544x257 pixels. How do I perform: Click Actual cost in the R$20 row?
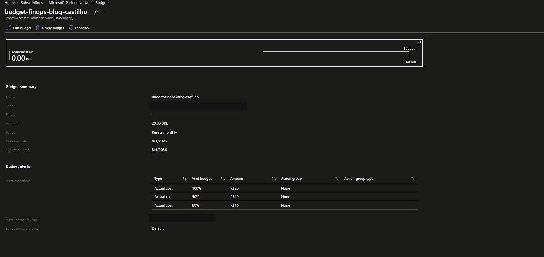[x=163, y=188]
